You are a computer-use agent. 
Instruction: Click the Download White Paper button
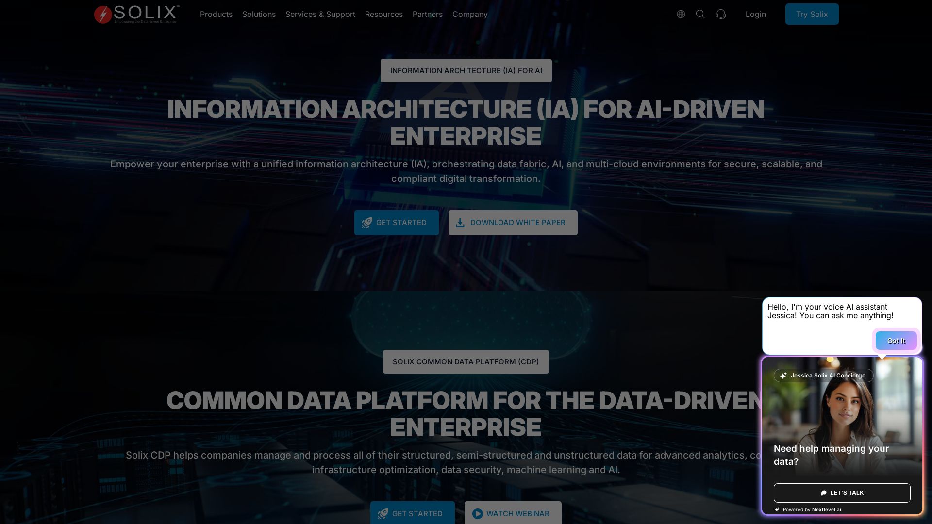coord(513,223)
